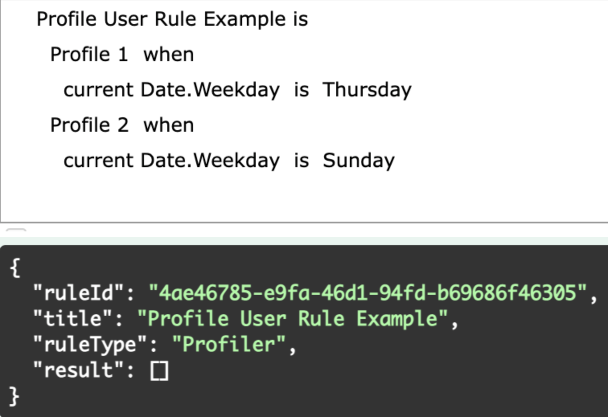Click the "is" operator before Sunday

(301, 160)
